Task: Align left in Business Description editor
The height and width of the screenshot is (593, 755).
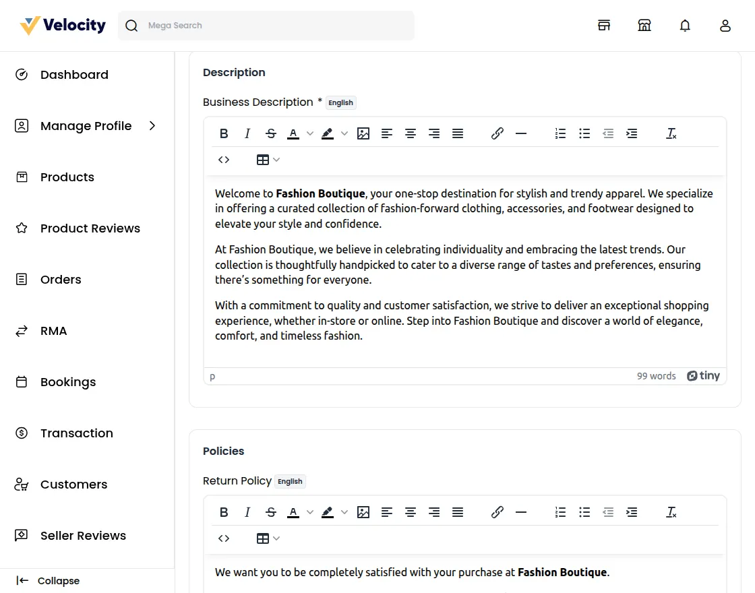Action: click(x=387, y=133)
